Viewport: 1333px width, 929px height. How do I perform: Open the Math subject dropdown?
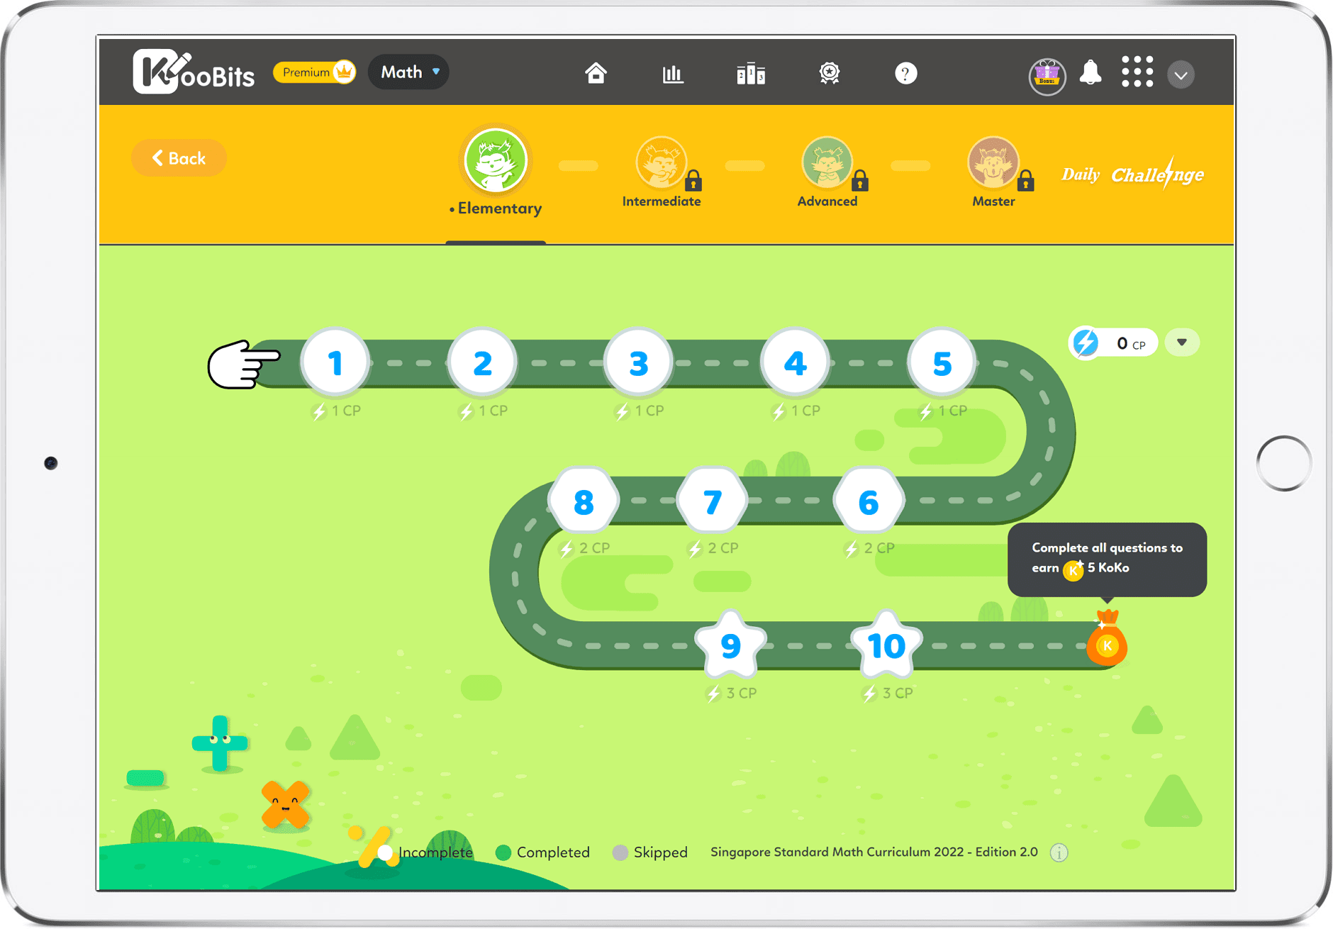pos(409,72)
